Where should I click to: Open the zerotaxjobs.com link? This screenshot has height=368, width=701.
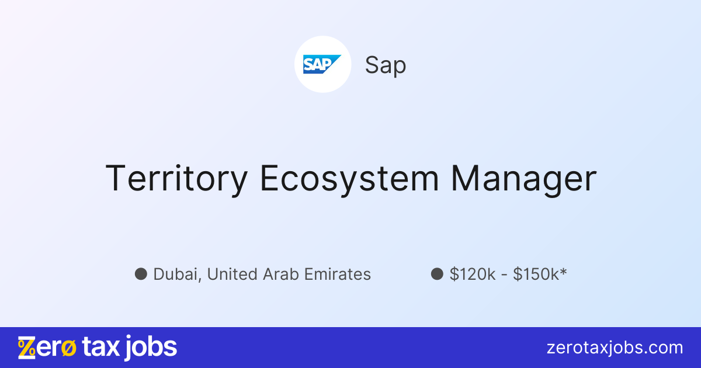coord(615,348)
